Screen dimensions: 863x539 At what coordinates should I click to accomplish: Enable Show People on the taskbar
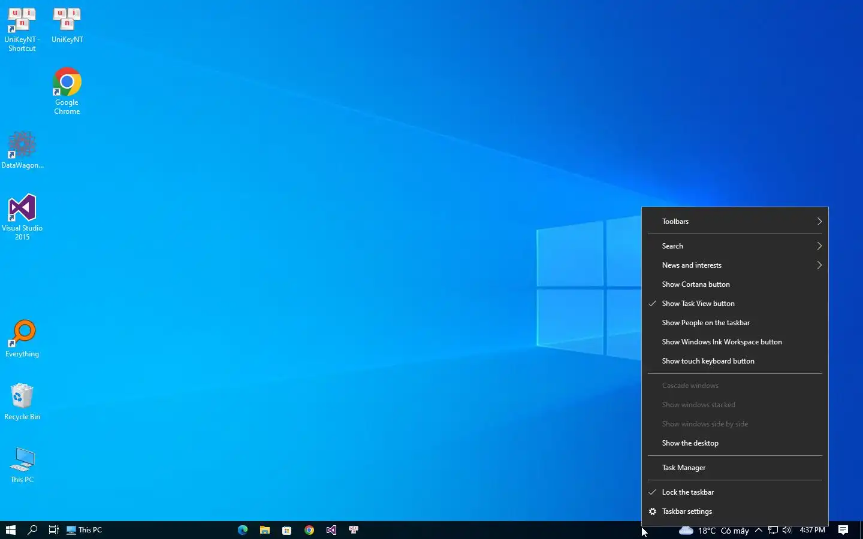coord(735,323)
